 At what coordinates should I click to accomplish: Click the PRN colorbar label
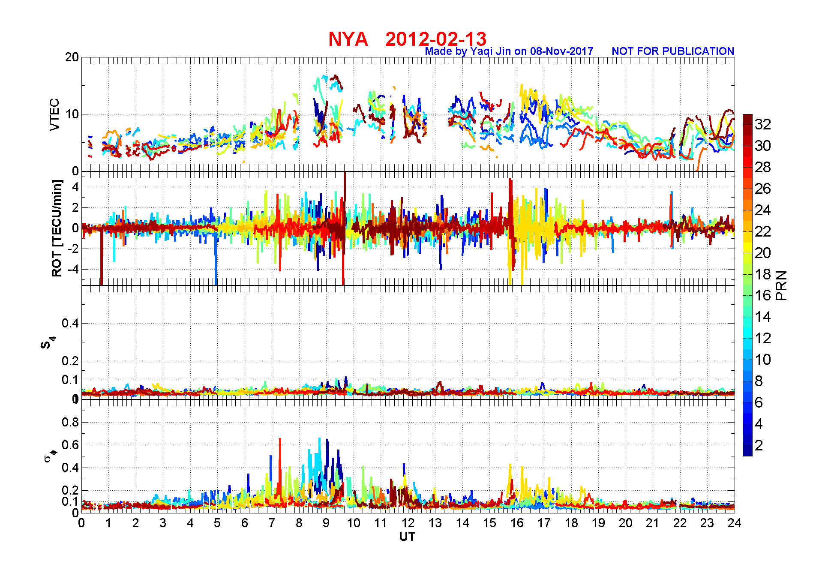pyautogui.click(x=781, y=285)
